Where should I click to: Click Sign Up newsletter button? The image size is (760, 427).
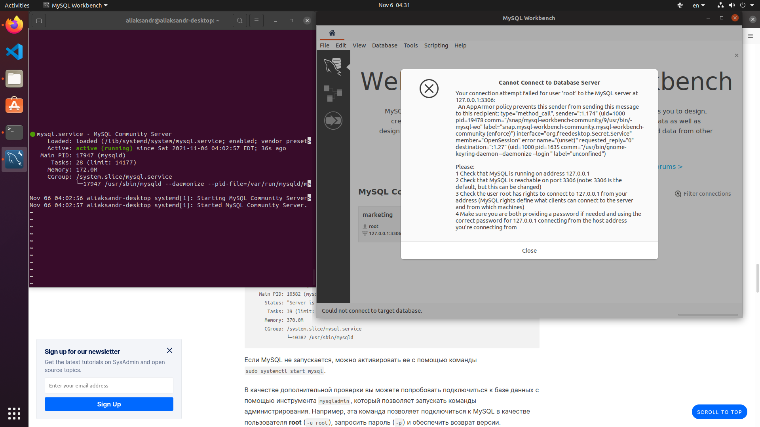pos(109,404)
